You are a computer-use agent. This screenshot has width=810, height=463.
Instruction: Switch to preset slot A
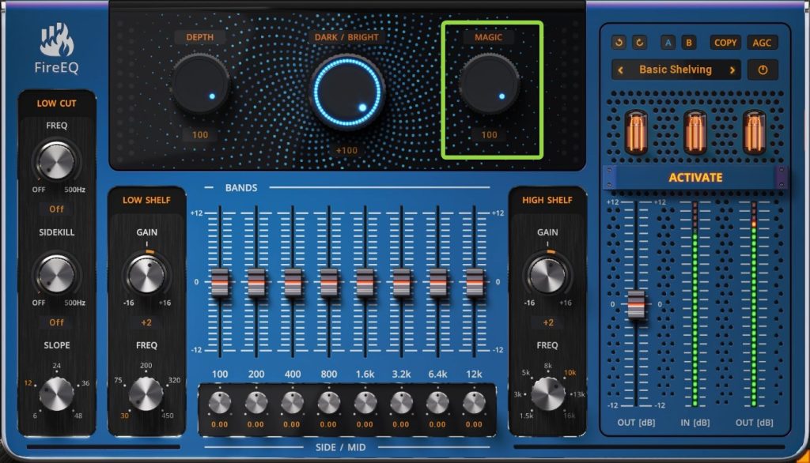tap(669, 43)
